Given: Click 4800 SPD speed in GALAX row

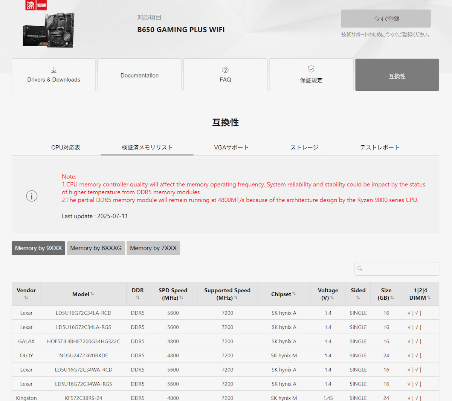Looking at the screenshot, I should [x=173, y=342].
